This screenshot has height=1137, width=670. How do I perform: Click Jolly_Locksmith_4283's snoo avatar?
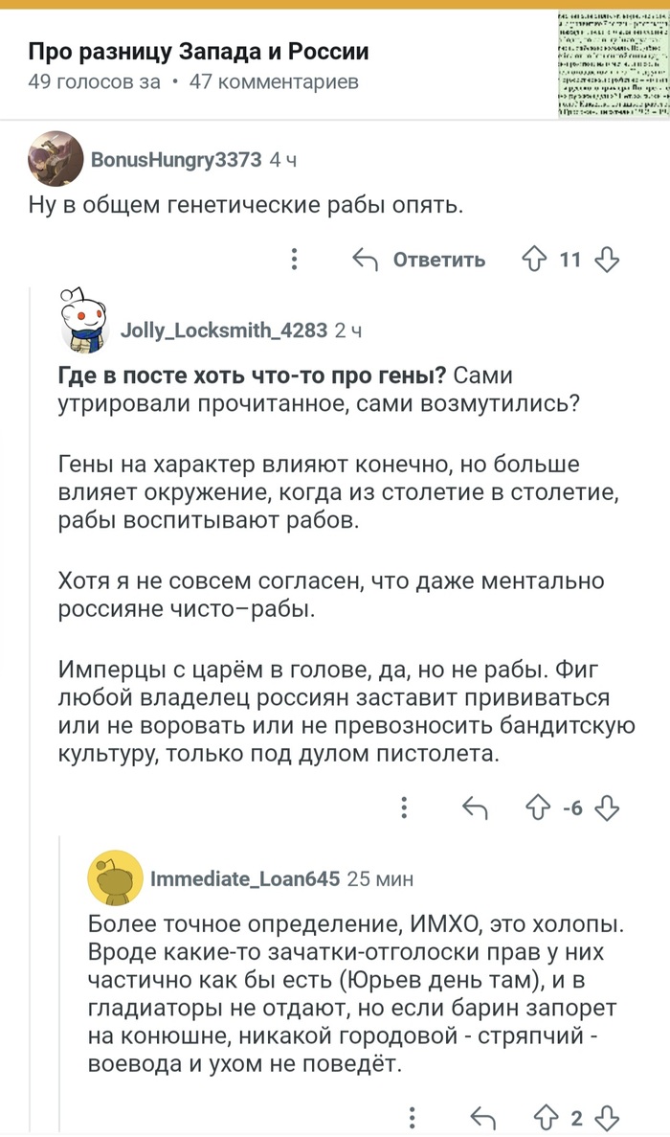click(85, 319)
